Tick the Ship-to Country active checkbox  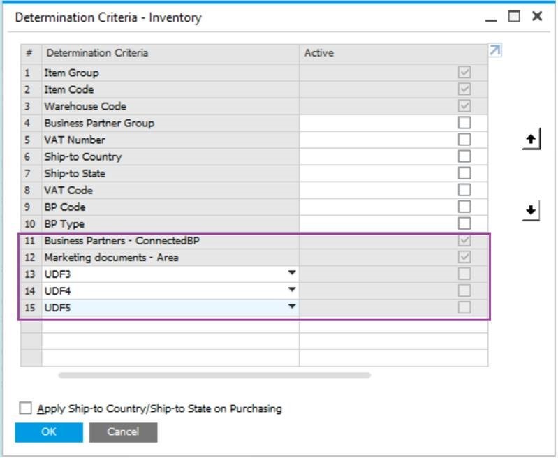pos(464,156)
